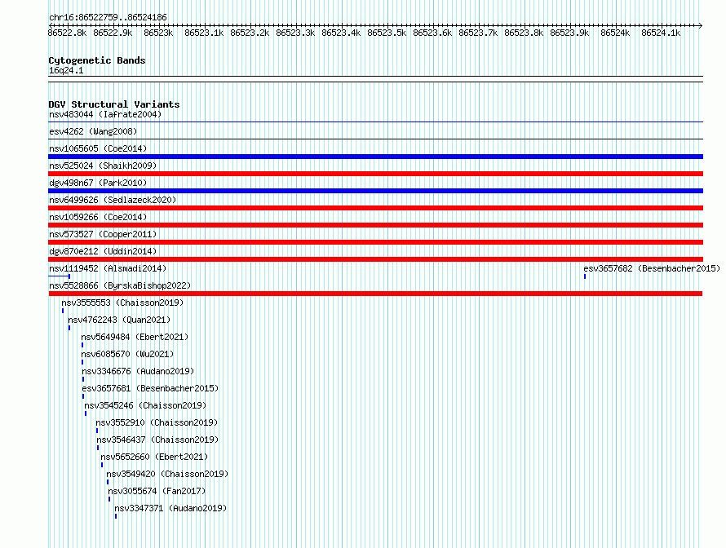Viewport: 726px width, 548px height.
Task: Click the 86524k ruler tick label
Action: 615,33
